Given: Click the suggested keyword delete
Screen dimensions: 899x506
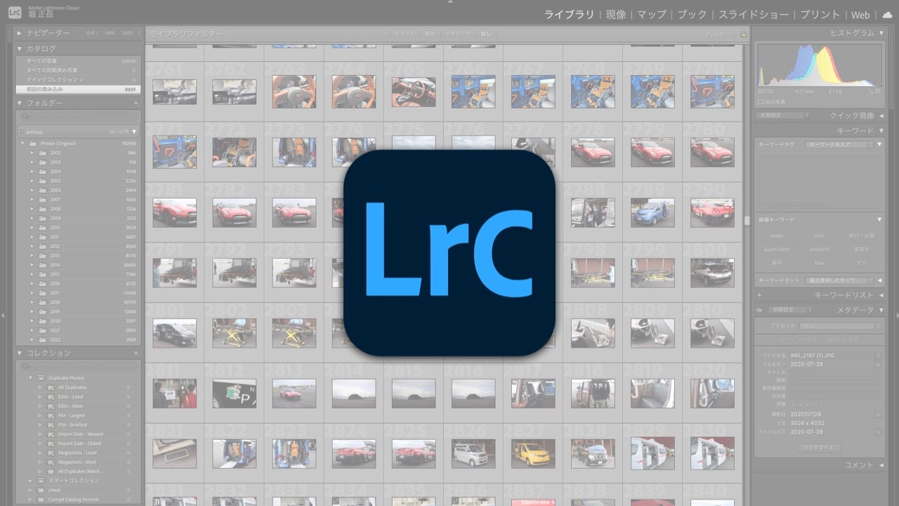Looking at the screenshot, I should pyautogui.click(x=776, y=236).
